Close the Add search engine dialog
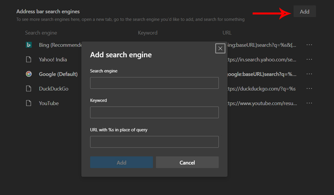334x195 pixels. 220,48
